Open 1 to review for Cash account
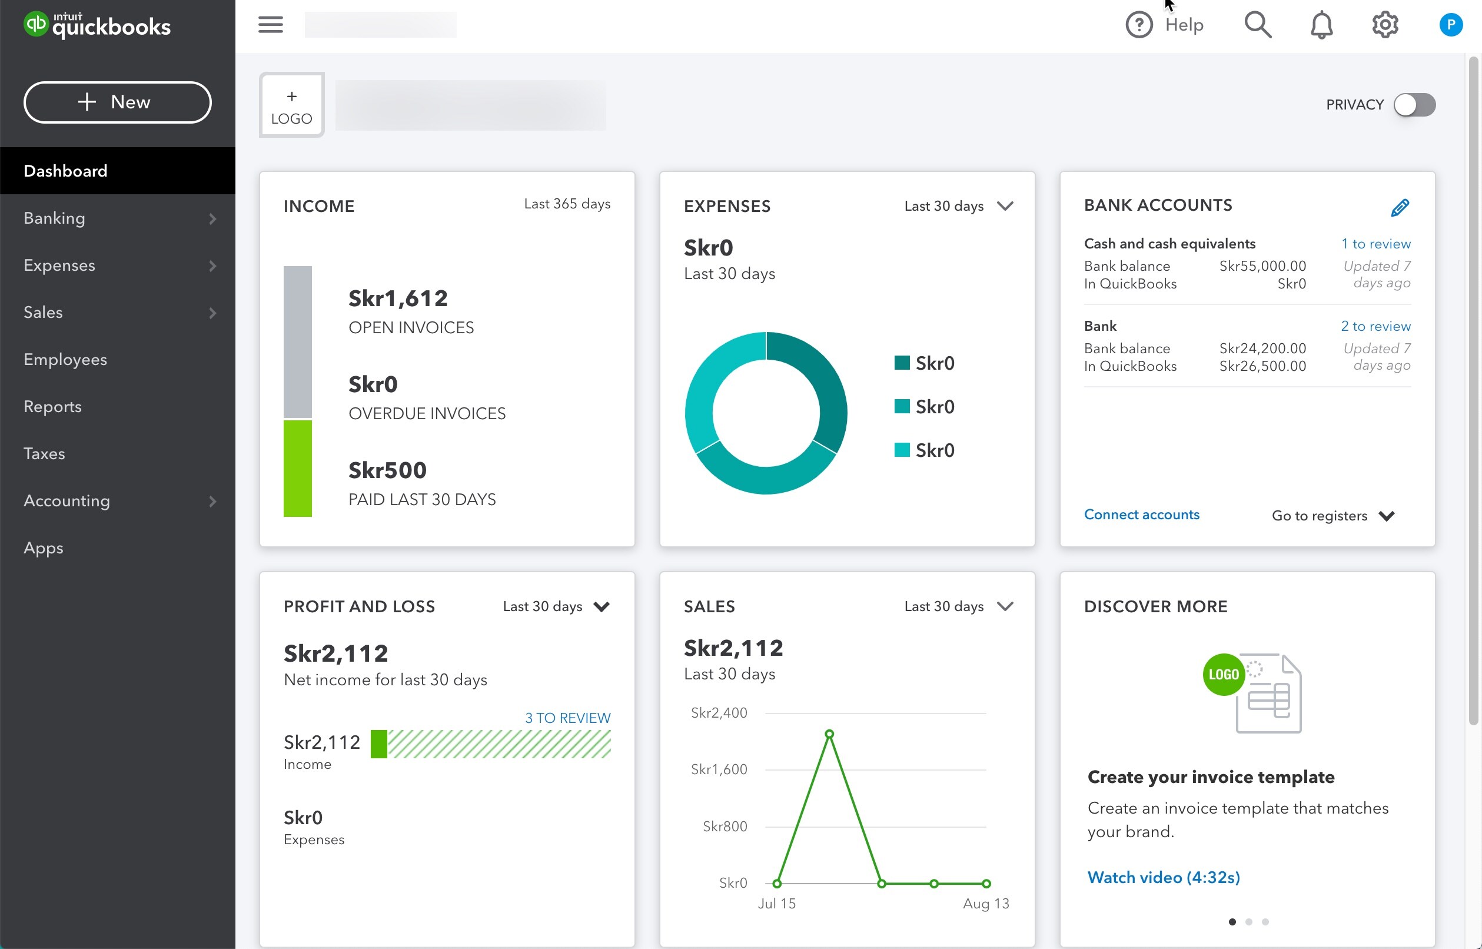Image resolution: width=1482 pixels, height=949 pixels. [x=1376, y=244]
